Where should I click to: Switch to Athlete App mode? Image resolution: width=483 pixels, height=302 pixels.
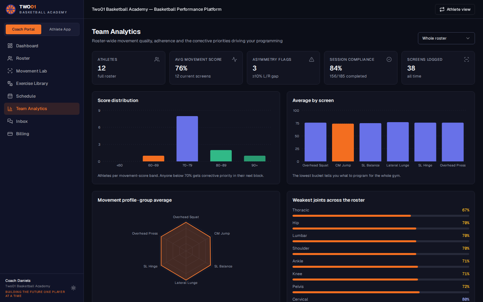pos(60,29)
